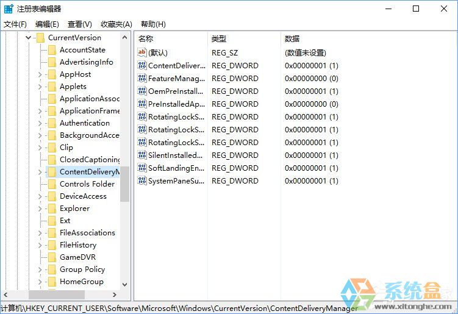Open the 查看(V) menu
The image size is (458, 314).
pyautogui.click(x=79, y=24)
